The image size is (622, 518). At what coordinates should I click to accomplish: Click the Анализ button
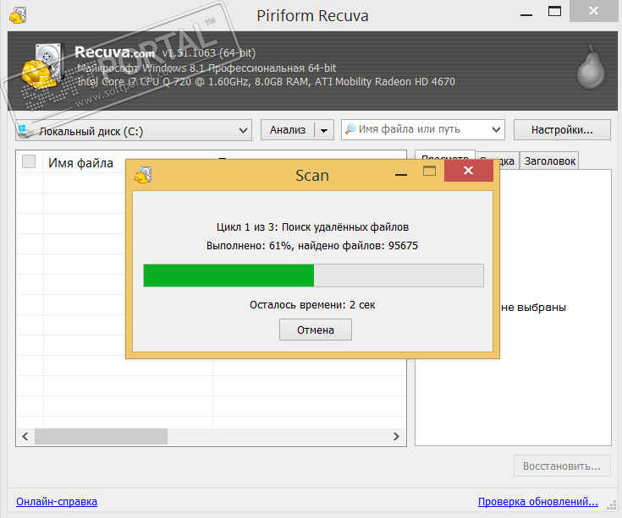click(x=288, y=130)
